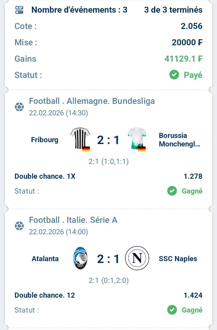Select the SSC Naples club crest
The width and height of the screenshot is (217, 330).
click(137, 258)
